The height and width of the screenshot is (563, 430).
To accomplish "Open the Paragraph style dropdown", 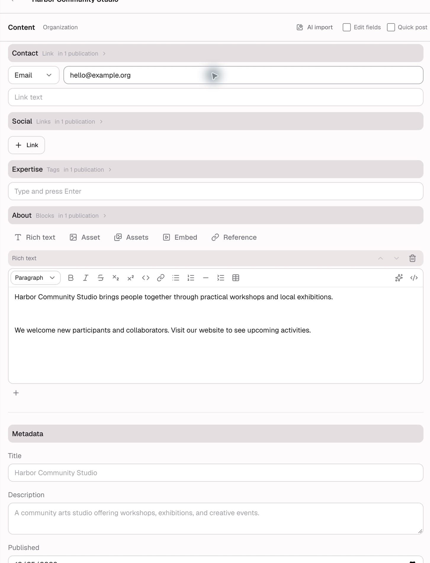I will click(x=36, y=278).
